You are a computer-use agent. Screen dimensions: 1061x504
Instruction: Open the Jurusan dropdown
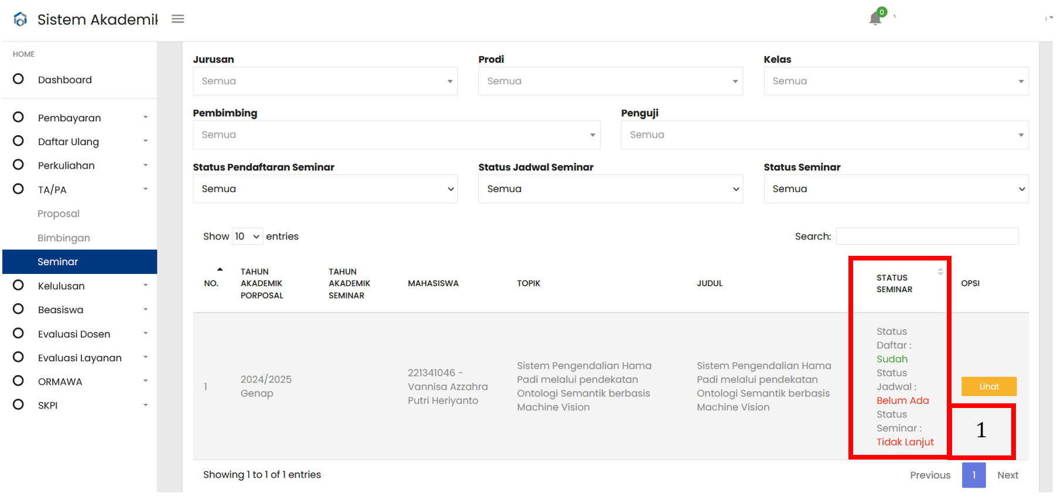[326, 81]
